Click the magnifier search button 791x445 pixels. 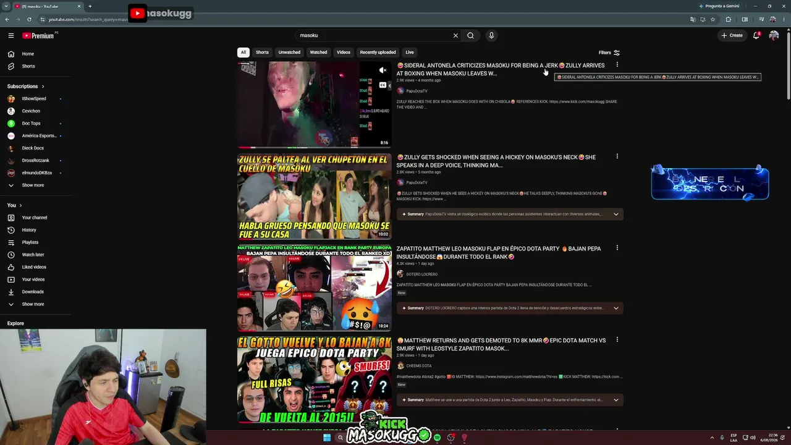[470, 35]
